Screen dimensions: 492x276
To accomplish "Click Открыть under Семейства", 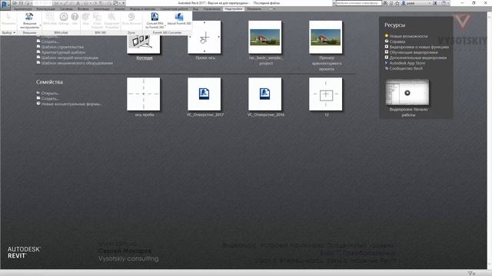I will point(51,94).
